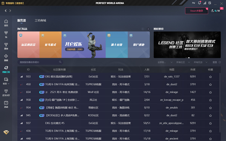Image resolution: width=226 pixels, height=141 pixels.
Task: Select the servers tab
Action: (21, 20)
